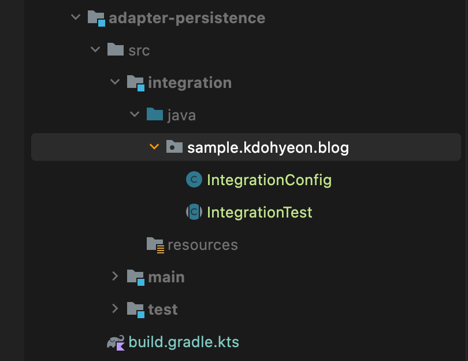Collapse the src directory chevron
This screenshot has height=361, width=468.
95,50
